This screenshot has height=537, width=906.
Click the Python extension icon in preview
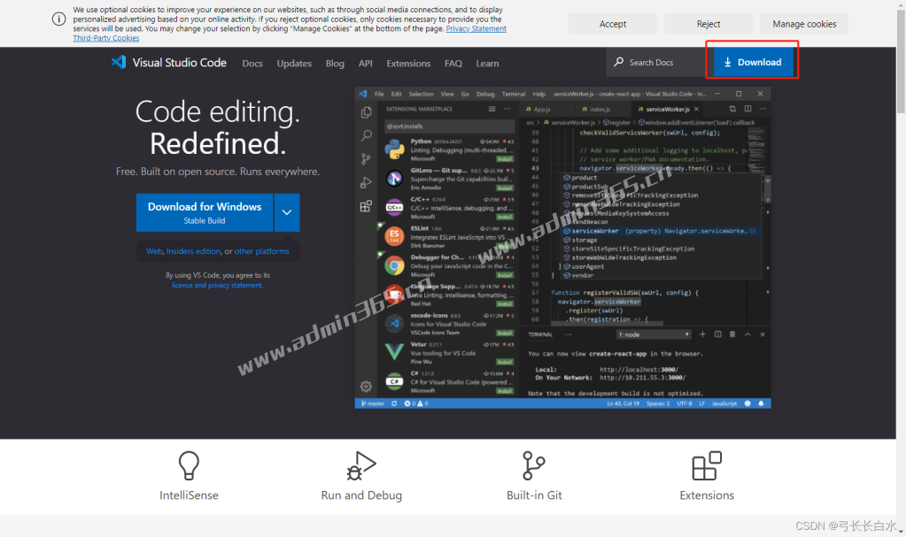click(394, 150)
